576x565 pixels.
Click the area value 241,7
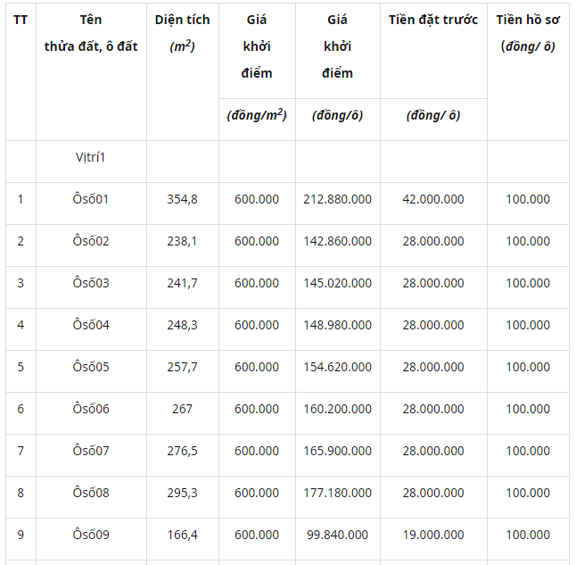click(x=182, y=283)
